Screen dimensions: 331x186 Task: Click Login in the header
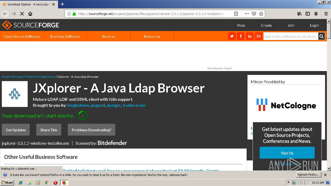[314, 25]
